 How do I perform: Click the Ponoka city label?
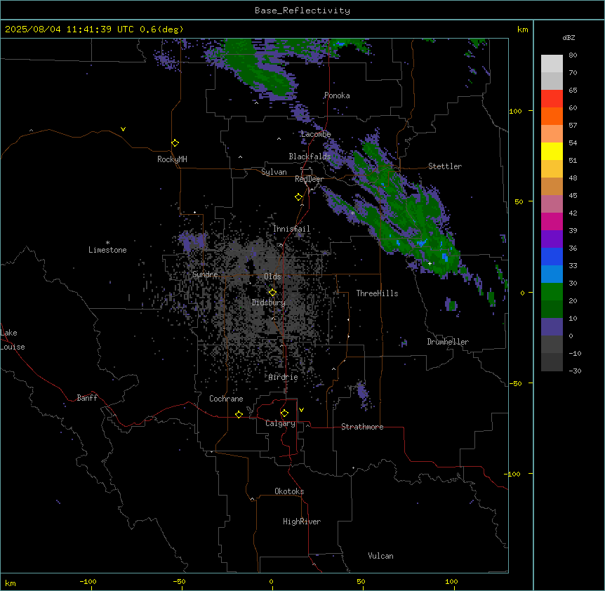[337, 95]
